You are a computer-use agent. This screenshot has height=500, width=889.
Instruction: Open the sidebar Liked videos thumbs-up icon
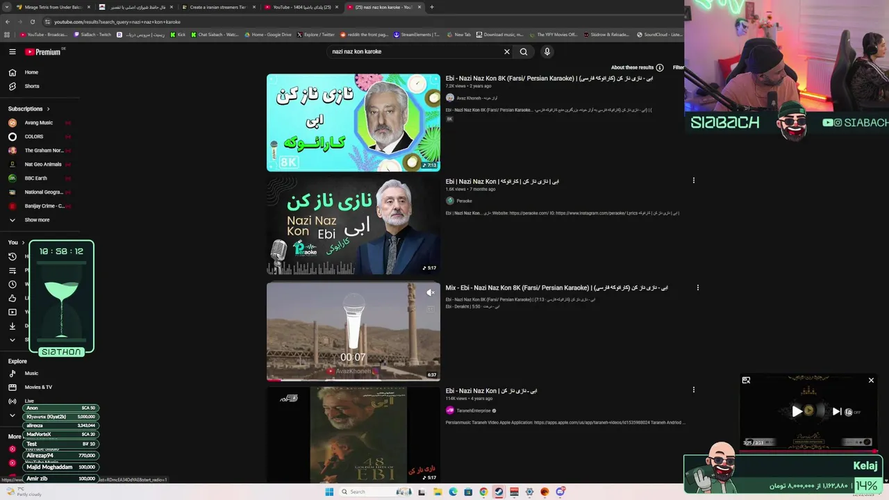[13, 298]
